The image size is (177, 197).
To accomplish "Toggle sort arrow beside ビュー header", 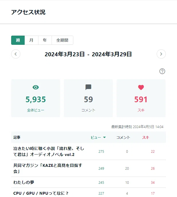I will pyautogui.click(x=104, y=137).
